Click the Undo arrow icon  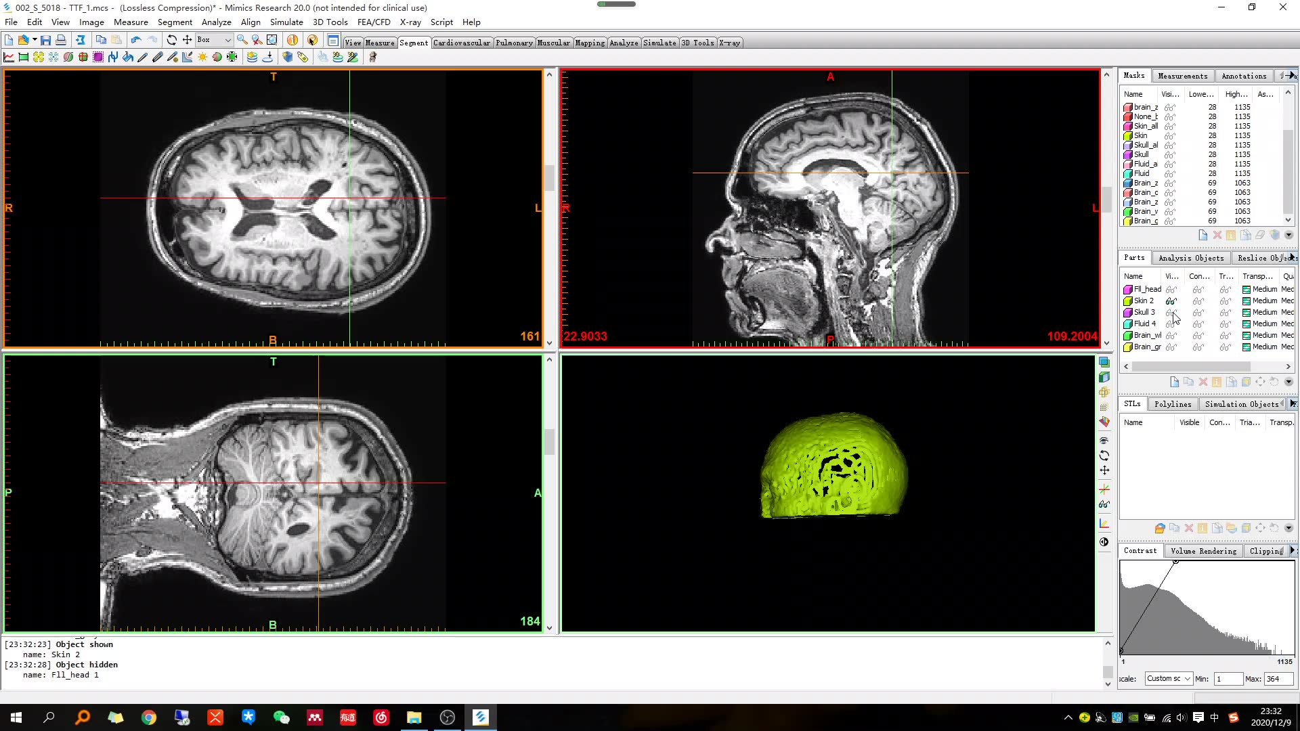click(136, 40)
